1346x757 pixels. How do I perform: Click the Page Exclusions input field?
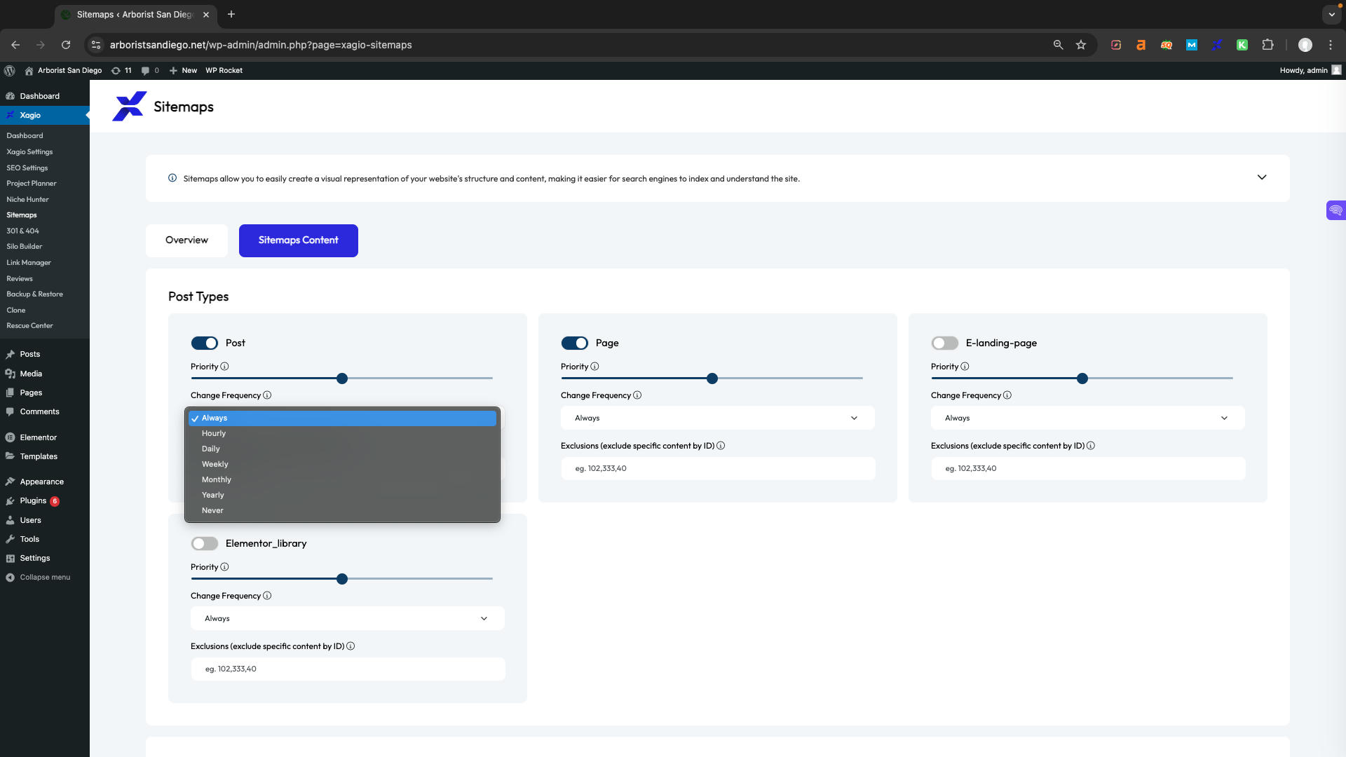click(718, 468)
